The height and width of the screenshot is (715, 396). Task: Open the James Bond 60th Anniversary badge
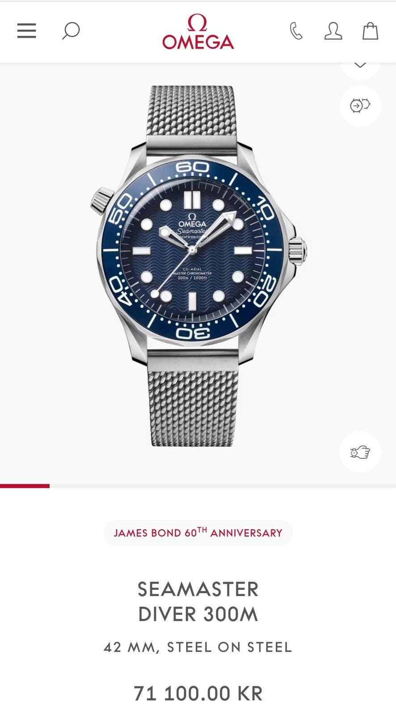(198, 533)
